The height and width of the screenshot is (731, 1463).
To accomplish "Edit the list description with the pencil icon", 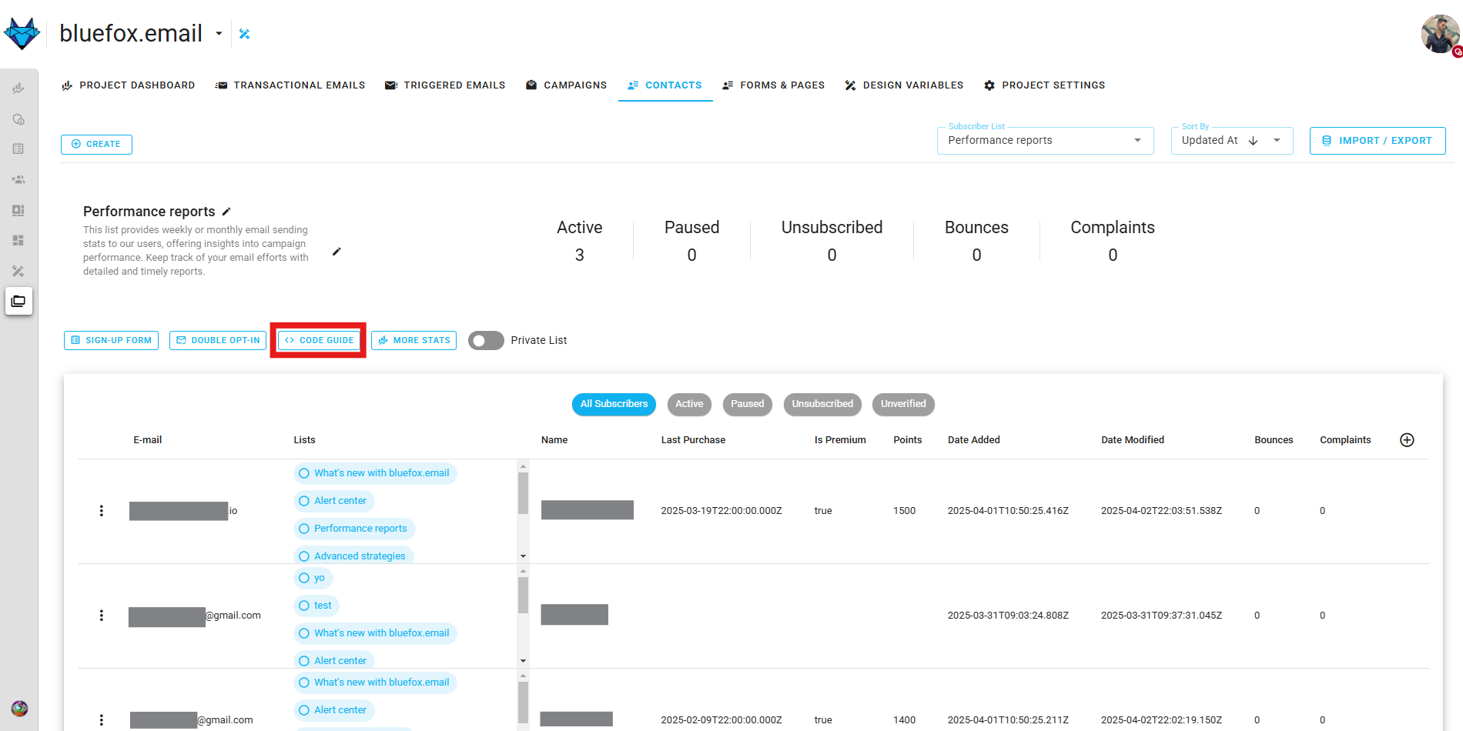I will pos(336,252).
